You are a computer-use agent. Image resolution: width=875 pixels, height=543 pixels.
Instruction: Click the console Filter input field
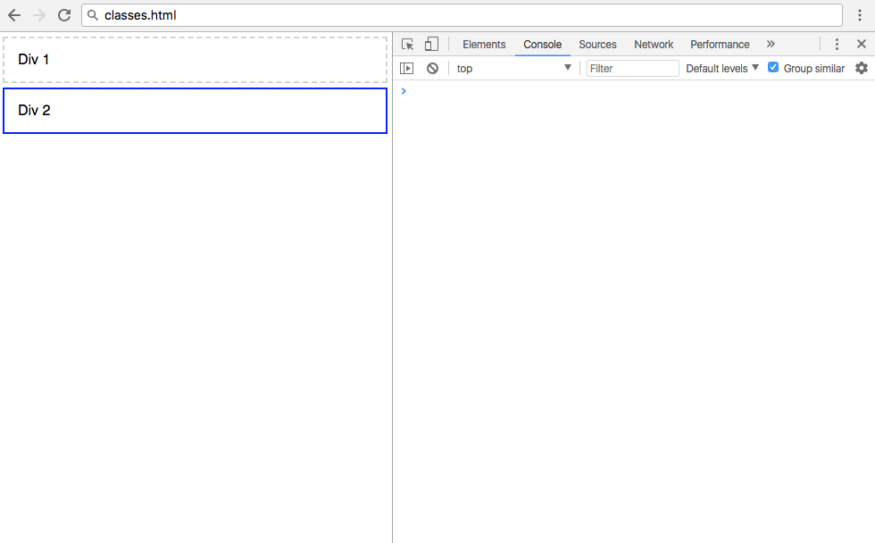(x=632, y=68)
